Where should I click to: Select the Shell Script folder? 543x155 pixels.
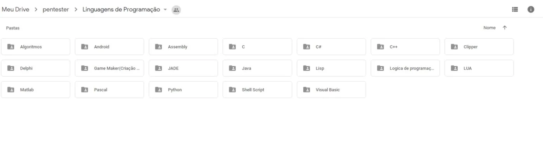tap(257, 90)
